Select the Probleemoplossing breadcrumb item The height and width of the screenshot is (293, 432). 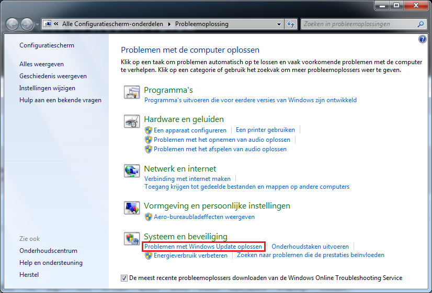[202, 24]
